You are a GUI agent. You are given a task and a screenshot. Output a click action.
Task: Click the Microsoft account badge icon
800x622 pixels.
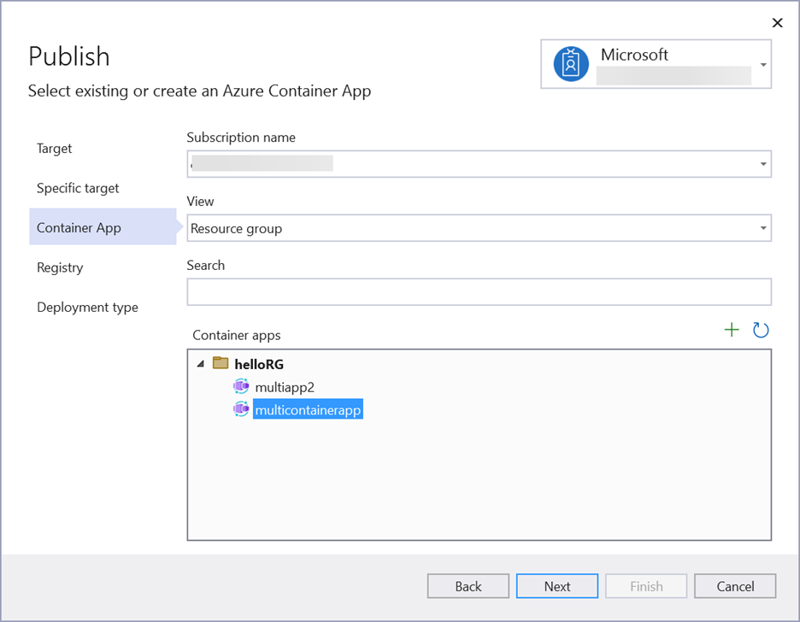coord(571,64)
